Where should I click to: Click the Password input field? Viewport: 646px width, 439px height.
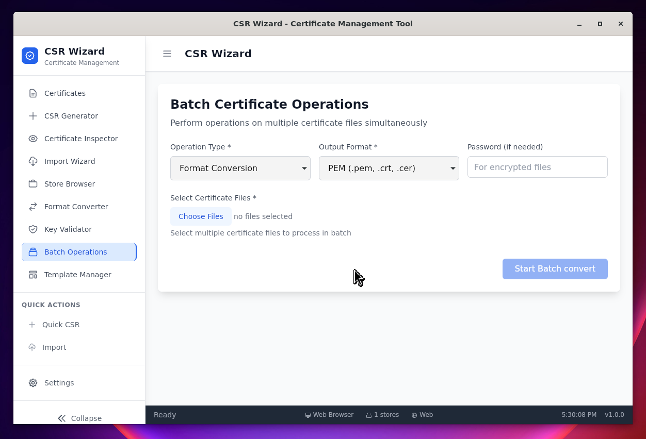(537, 167)
